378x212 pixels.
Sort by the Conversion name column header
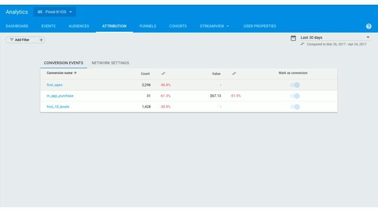coord(60,73)
